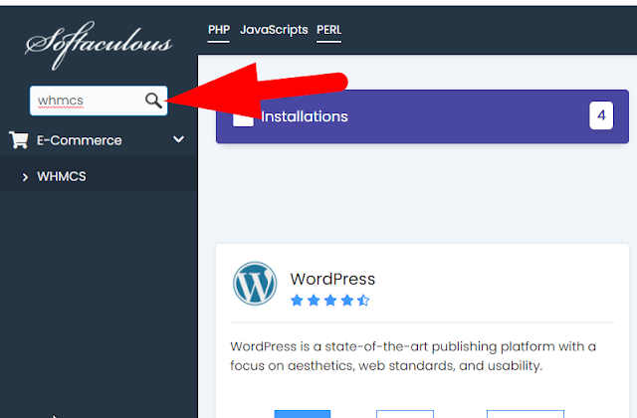Open the E-Commerce category label
Viewport: 637px width, 418px height.
[x=80, y=140]
